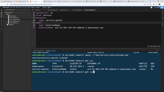The image size is (164, 92).
Task: Click the round user avatar in Cloud9 toolbar
Action: 151,7
